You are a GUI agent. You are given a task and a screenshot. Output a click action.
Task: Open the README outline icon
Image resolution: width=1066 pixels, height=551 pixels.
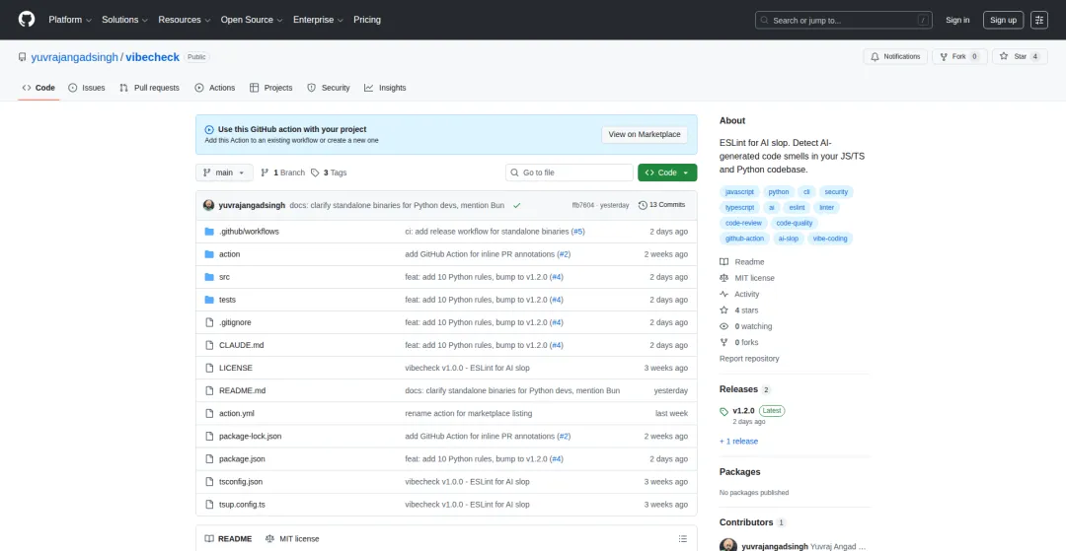click(x=683, y=539)
